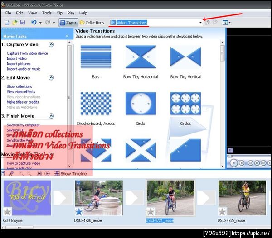Select the Circles transition thumbnail
The width and height of the screenshot is (272, 238).
185,104
